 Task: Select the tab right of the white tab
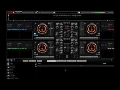62,61
